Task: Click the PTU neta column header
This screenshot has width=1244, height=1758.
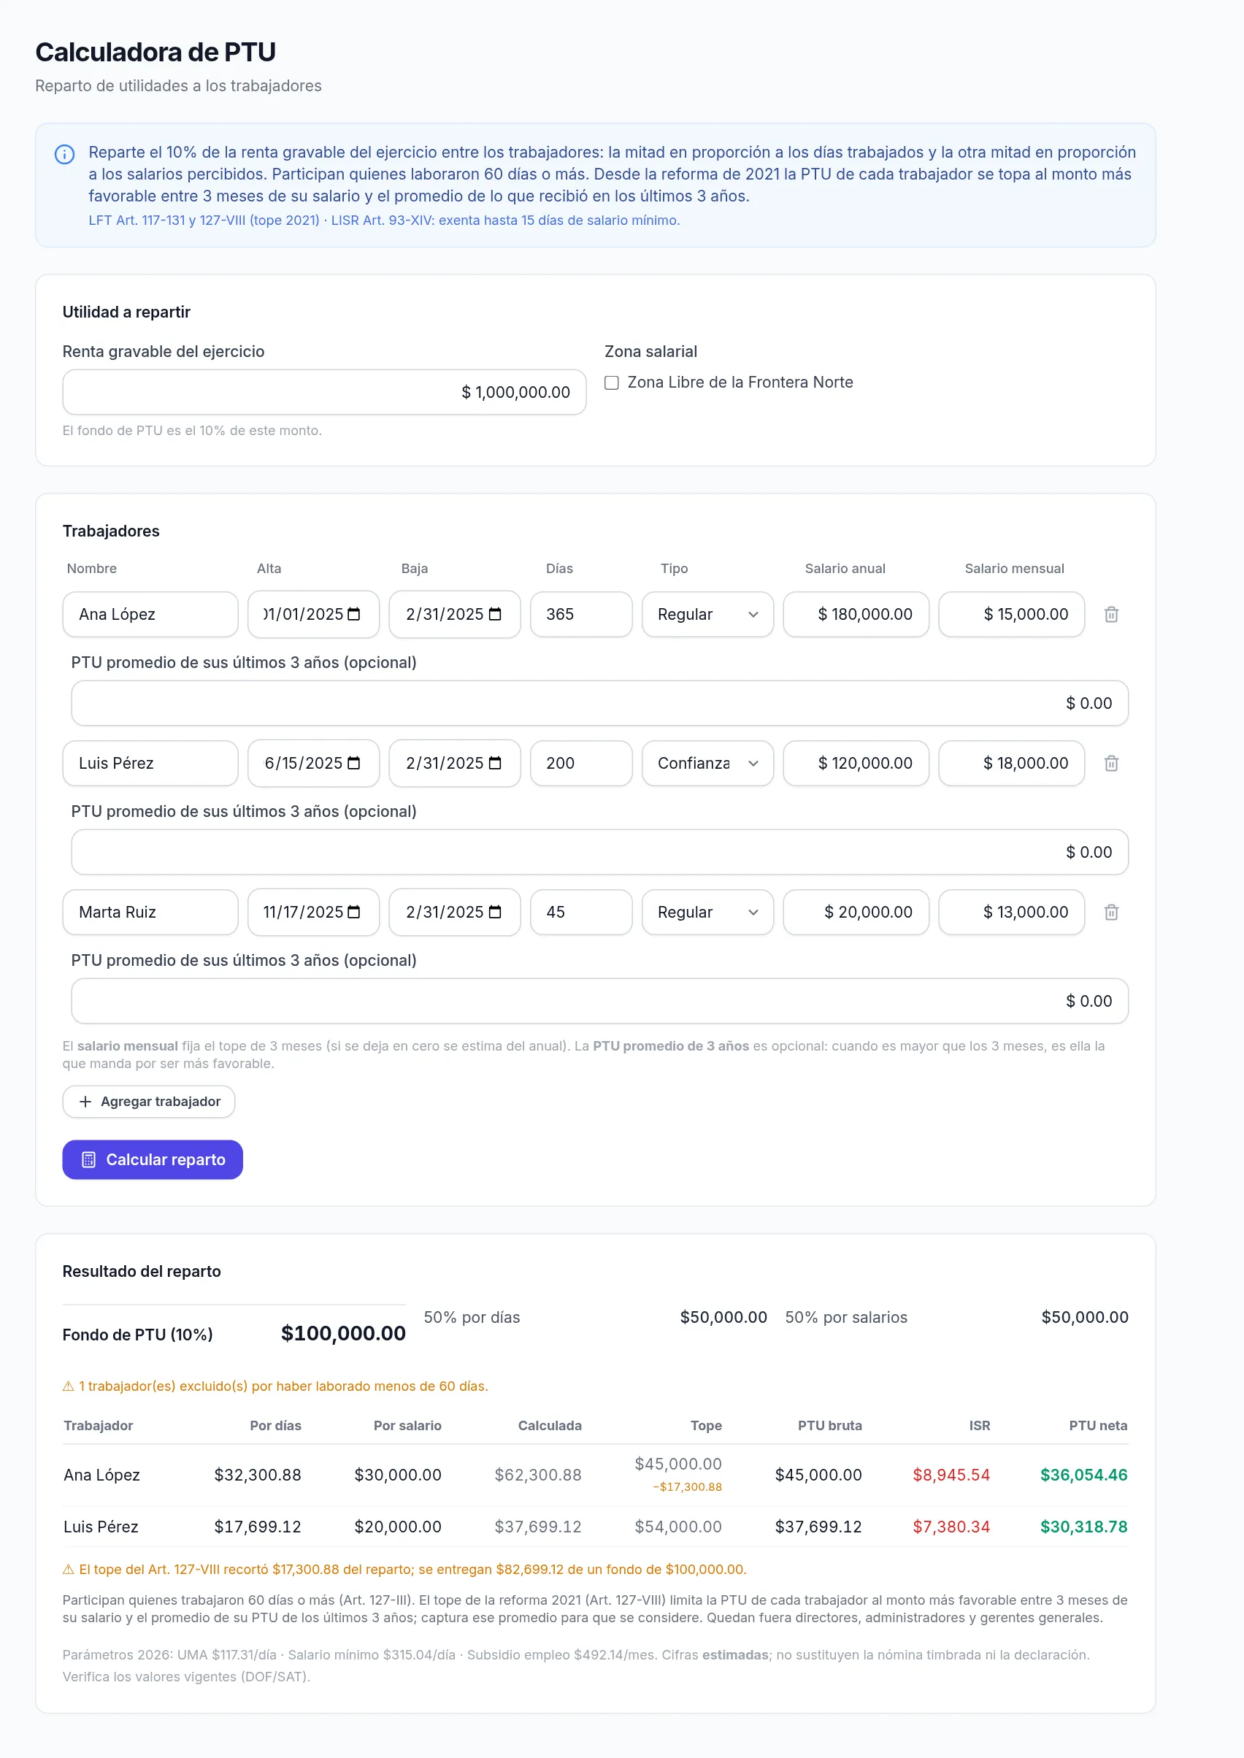Action: coord(1098,1426)
